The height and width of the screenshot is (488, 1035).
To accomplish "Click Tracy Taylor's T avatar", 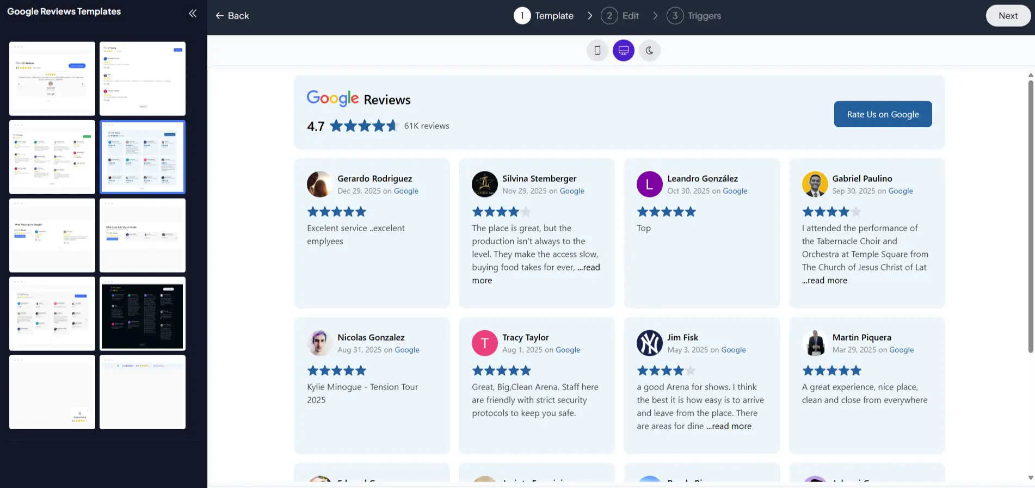I will click(485, 343).
